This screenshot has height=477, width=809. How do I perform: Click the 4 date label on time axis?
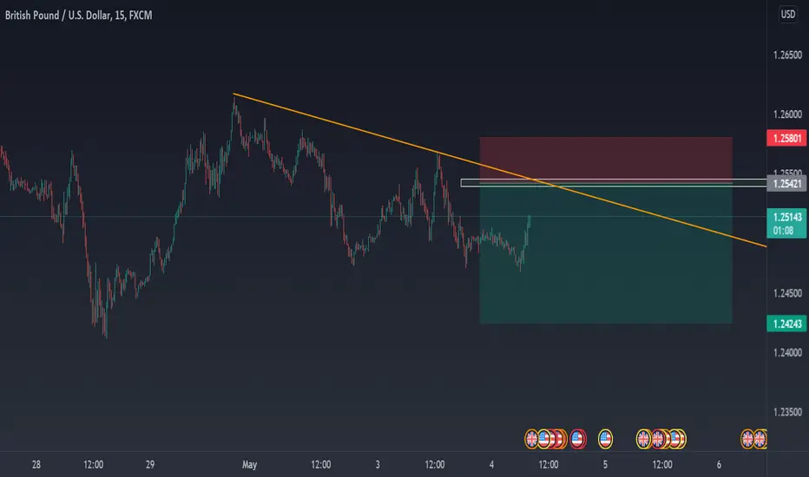tap(491, 465)
